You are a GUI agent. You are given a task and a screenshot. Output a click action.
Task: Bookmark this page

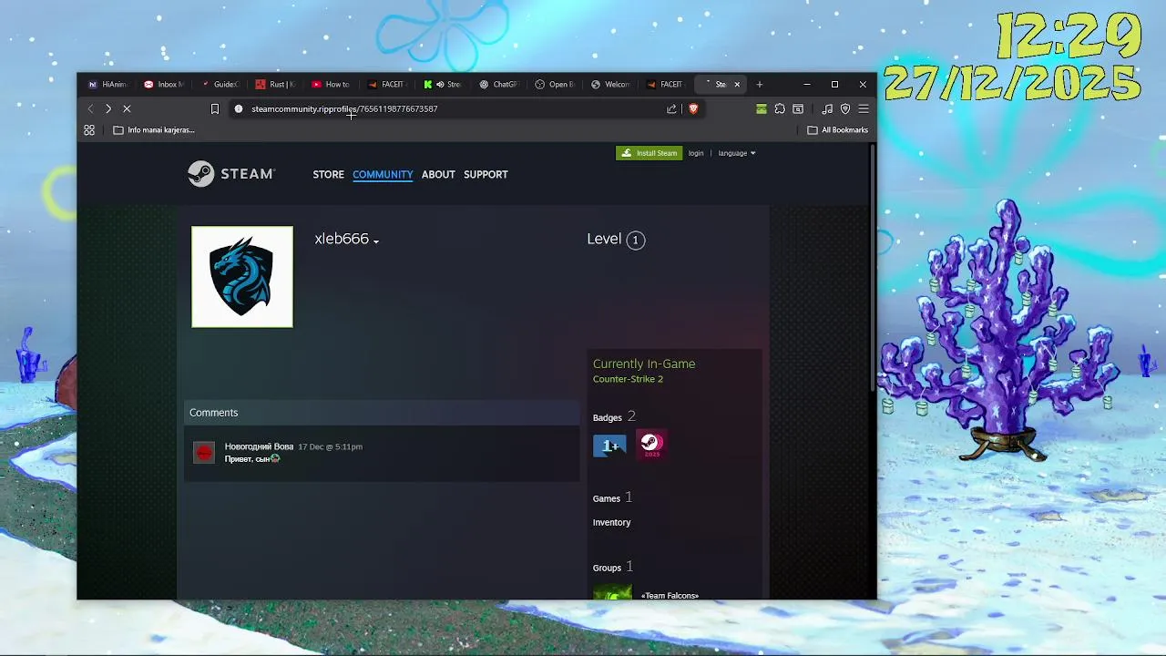pyautogui.click(x=215, y=108)
